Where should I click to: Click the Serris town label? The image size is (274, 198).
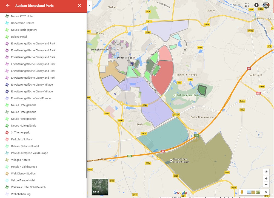point(140,125)
